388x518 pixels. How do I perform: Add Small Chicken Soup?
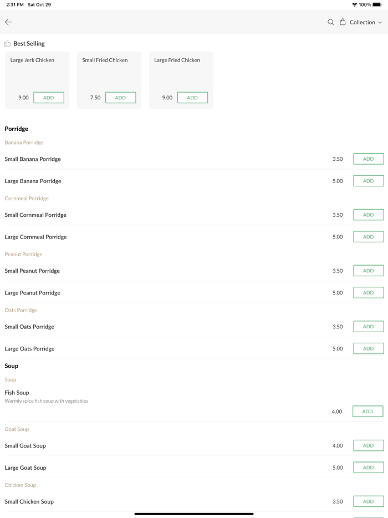[x=368, y=501]
